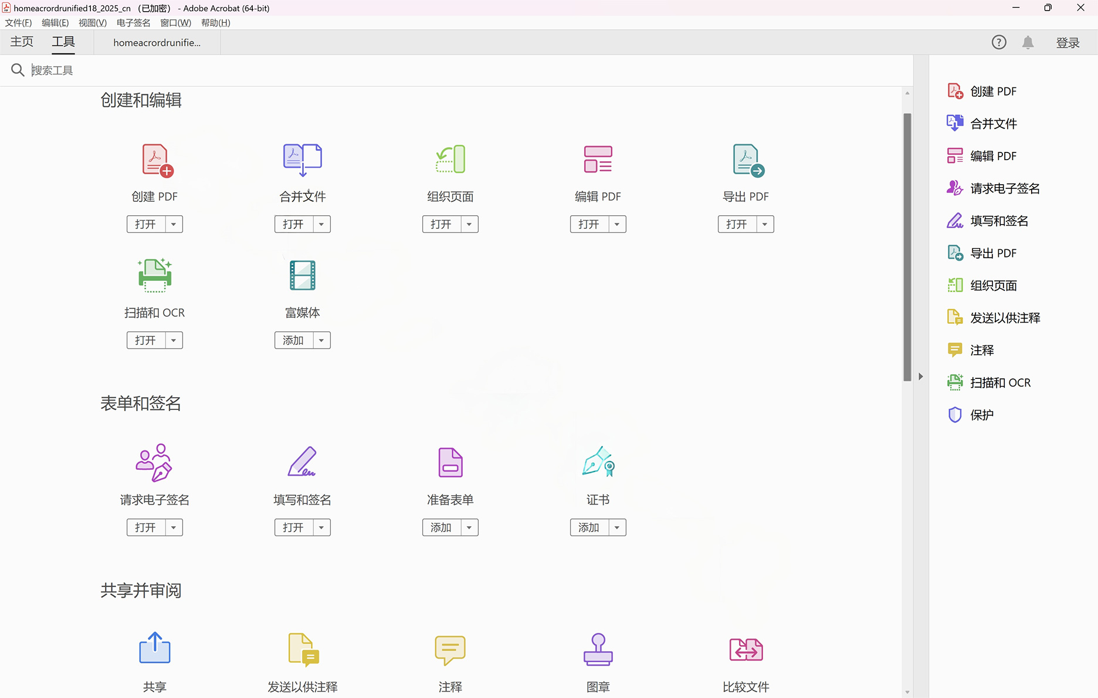Screen dimensions: 1098x698
Task: Click the 富媒体 film strip icon
Action: click(x=303, y=275)
